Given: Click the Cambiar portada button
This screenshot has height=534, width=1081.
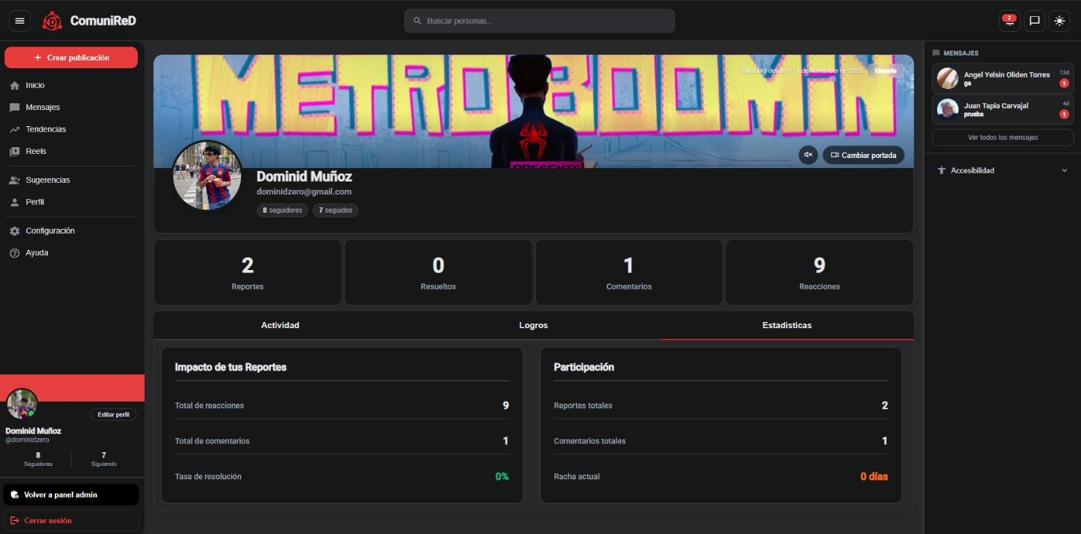Looking at the screenshot, I should click(x=863, y=155).
